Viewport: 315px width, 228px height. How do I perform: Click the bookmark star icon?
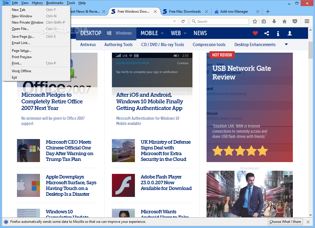click(255, 21)
